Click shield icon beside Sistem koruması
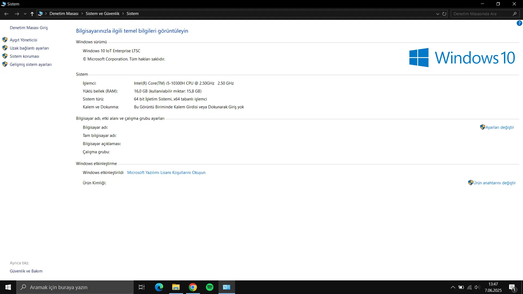 tap(5, 56)
